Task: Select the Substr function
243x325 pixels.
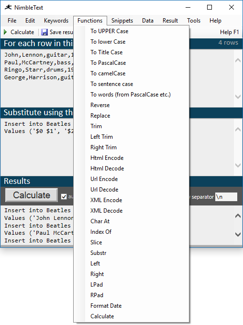Action: [132, 253]
